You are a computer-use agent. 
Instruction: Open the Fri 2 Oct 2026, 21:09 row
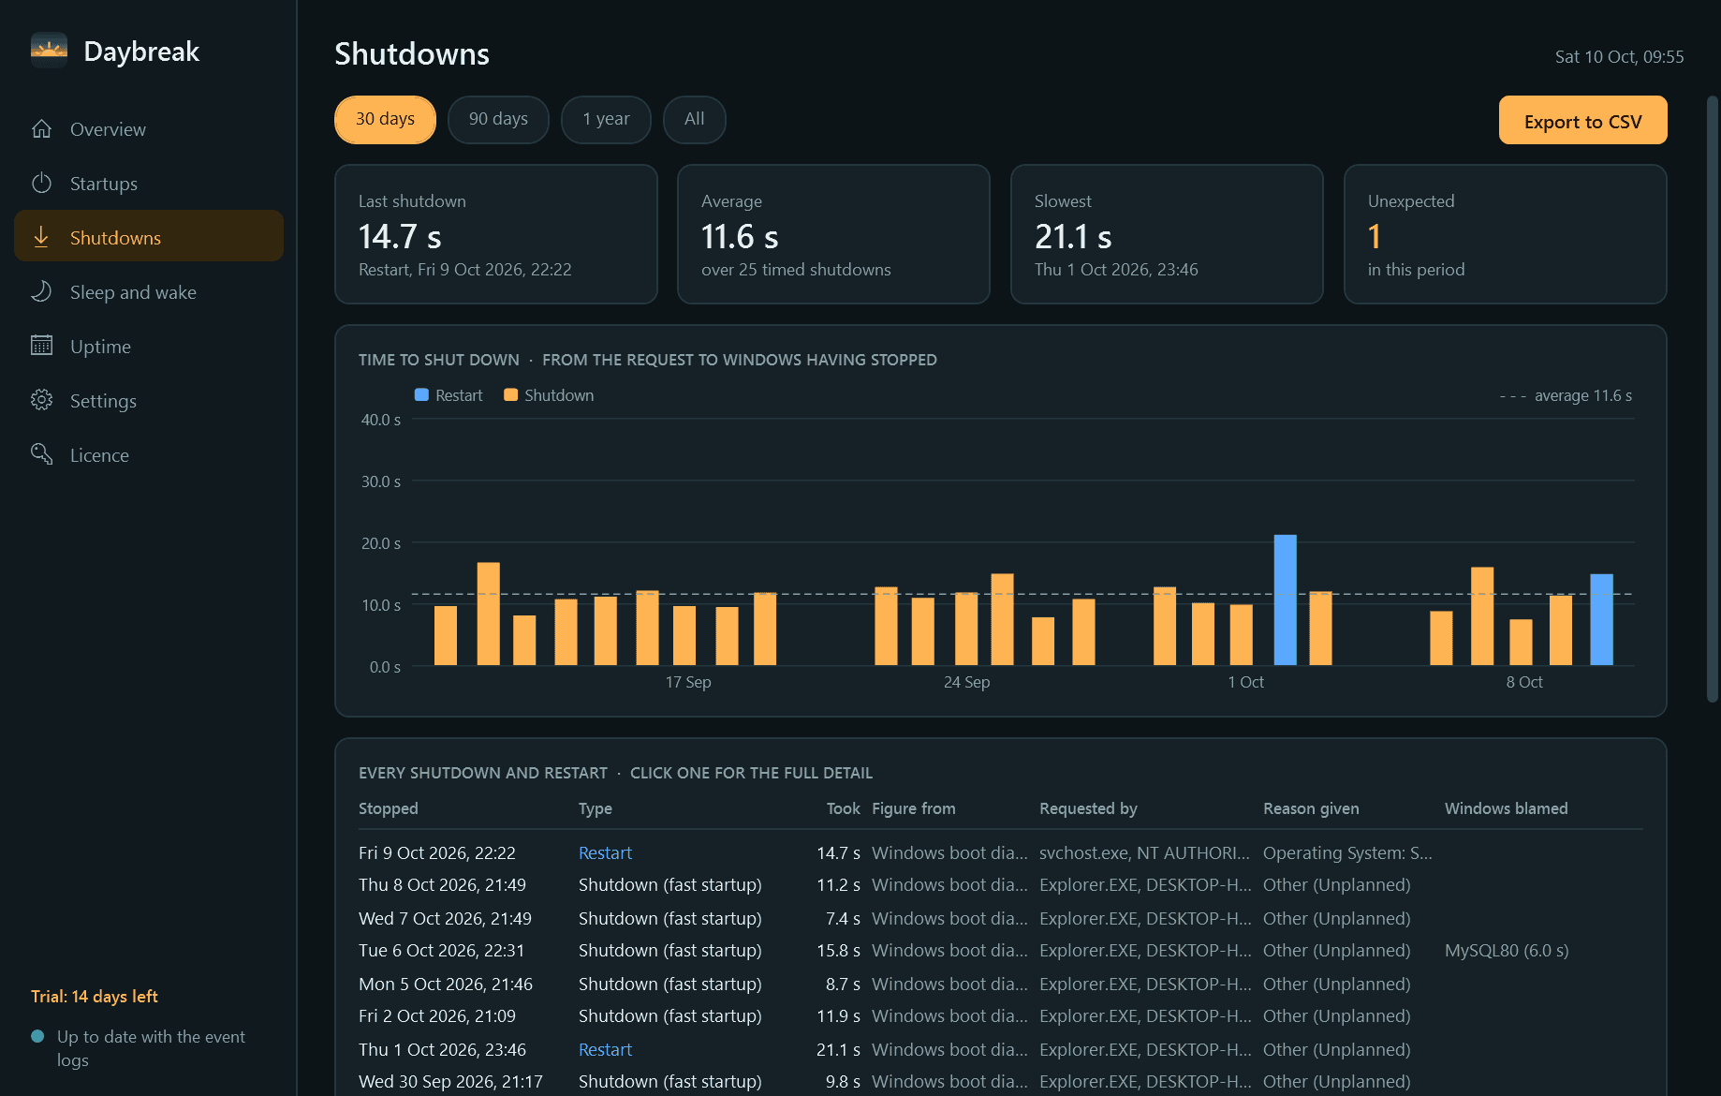click(1000, 1016)
